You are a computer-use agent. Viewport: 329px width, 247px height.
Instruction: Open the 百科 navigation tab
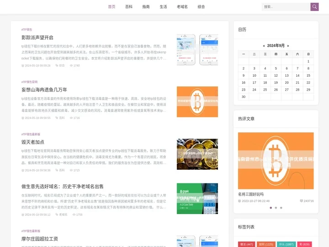coord(129,7)
